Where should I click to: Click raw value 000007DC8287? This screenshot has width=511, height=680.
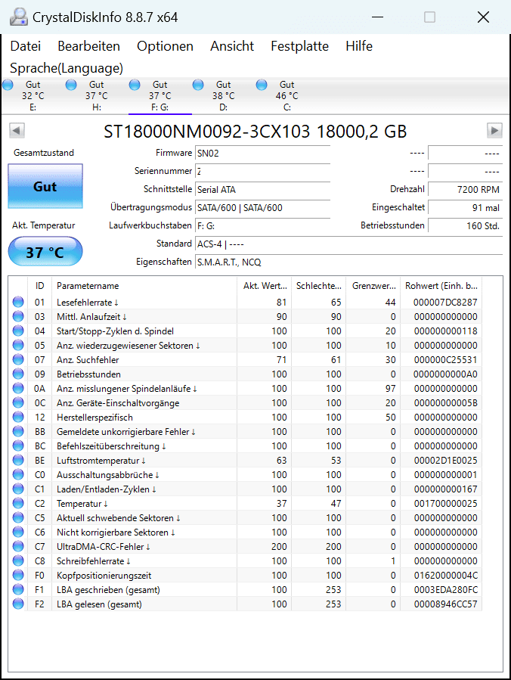[445, 303]
